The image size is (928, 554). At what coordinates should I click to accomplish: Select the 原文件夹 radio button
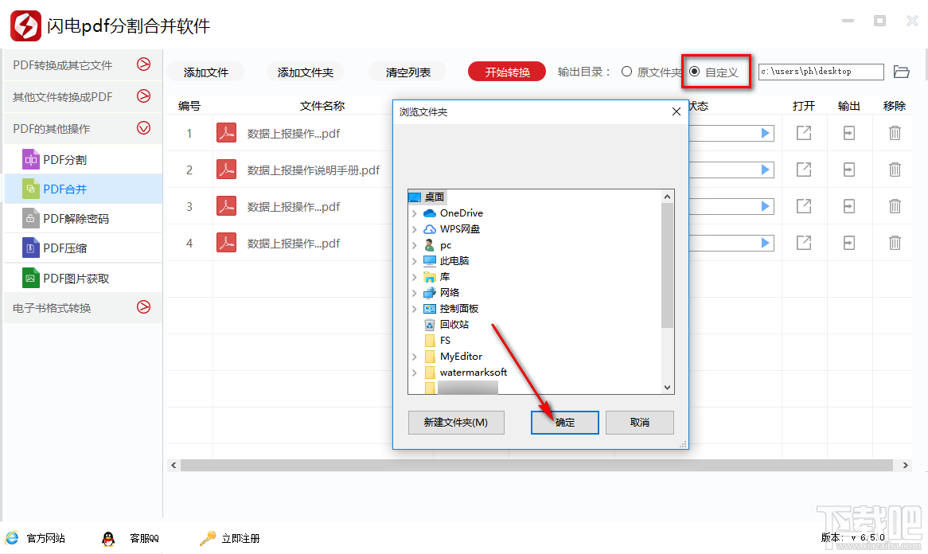point(628,71)
